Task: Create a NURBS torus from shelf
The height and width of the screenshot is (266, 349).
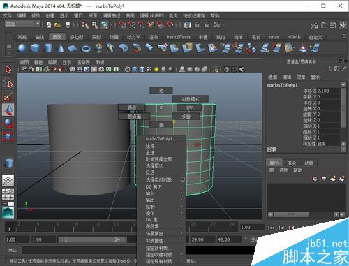Action: [86, 49]
